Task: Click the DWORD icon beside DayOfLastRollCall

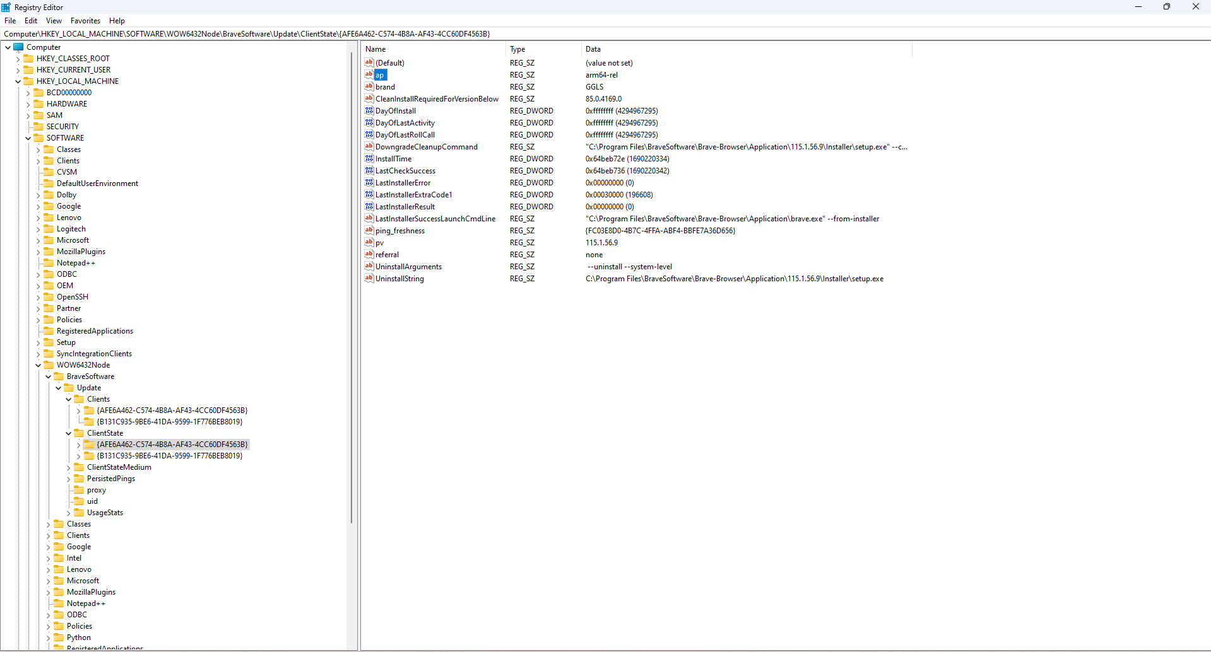Action: pyautogui.click(x=369, y=134)
